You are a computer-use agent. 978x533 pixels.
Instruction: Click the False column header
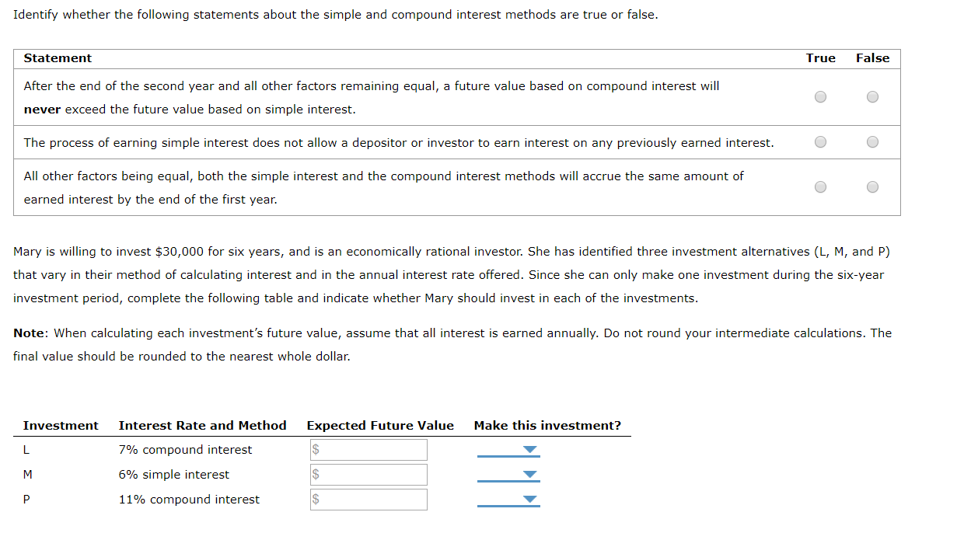[x=872, y=57]
